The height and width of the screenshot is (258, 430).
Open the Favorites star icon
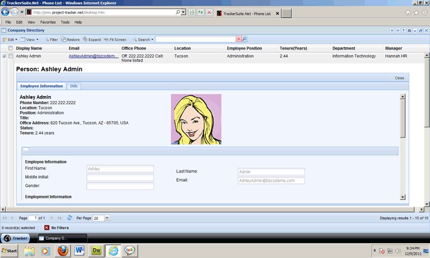pyautogui.click(x=416, y=12)
